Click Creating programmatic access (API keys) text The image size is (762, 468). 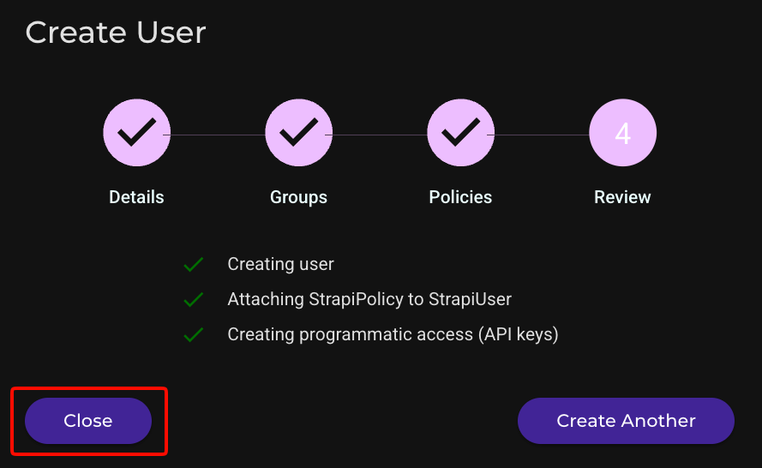coord(393,335)
